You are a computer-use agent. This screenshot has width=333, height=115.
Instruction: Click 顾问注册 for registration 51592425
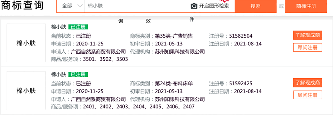308,95
